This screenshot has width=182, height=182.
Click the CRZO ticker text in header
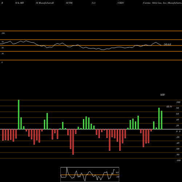pos(121,3)
